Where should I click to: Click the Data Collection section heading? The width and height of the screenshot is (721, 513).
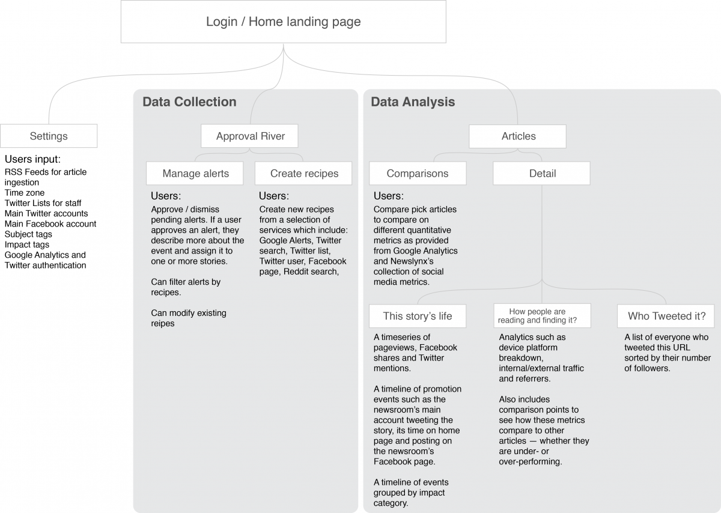point(189,102)
